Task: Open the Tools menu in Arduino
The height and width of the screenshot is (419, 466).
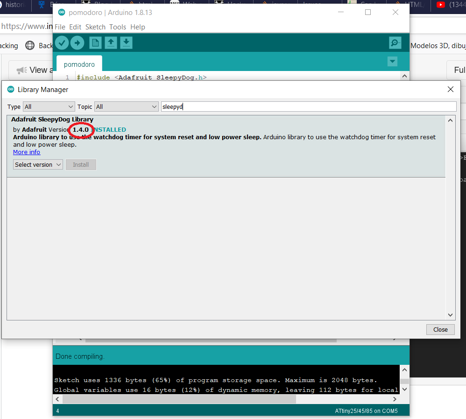Action: click(118, 27)
